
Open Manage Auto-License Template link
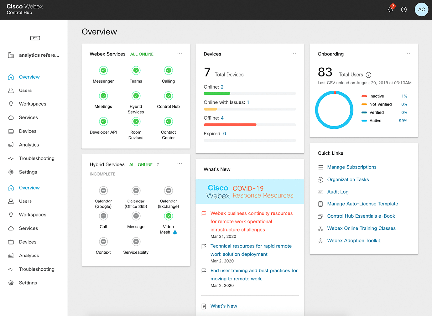(362, 204)
